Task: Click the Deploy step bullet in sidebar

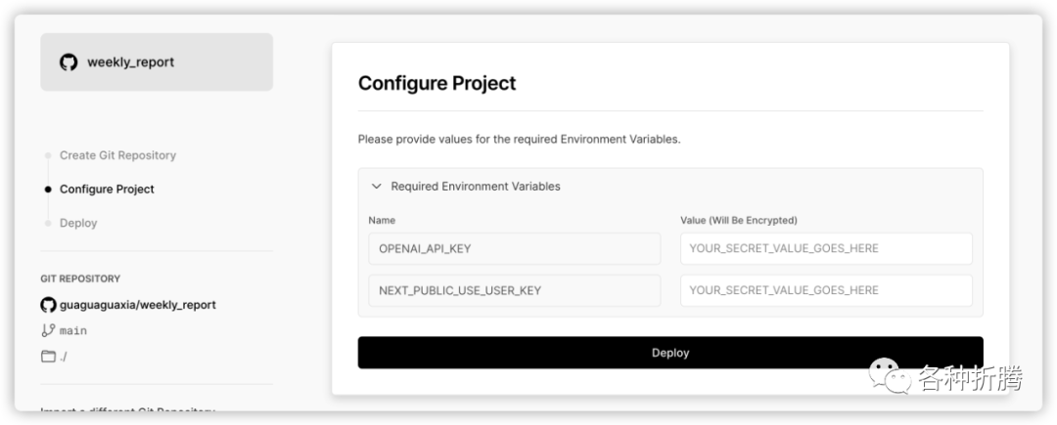Action: (x=48, y=223)
